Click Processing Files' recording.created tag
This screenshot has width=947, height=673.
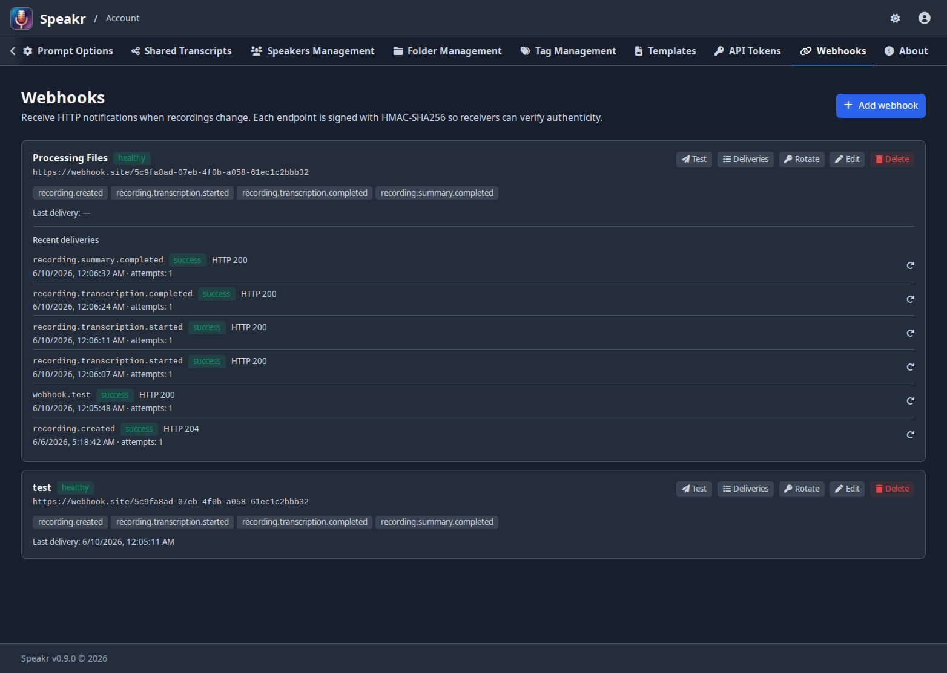pyautogui.click(x=70, y=193)
